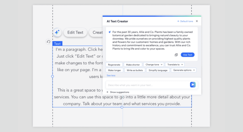Image resolution: width=243 pixels, height=132 pixels.
Task: Click the partially hidden Create button
Action: coord(96,32)
